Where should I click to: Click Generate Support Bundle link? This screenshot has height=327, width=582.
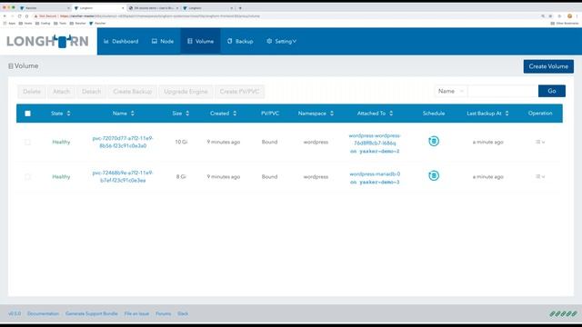pos(91,313)
